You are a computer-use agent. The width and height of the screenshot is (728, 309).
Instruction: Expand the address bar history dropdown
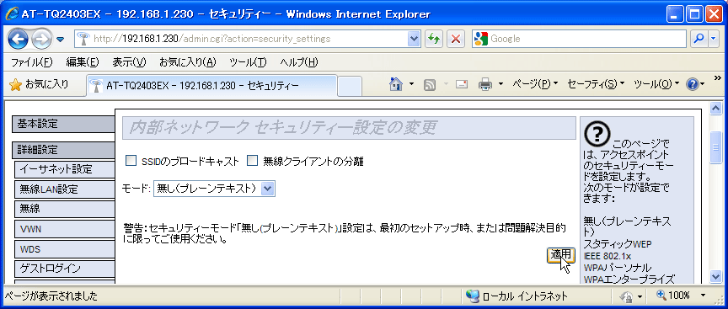click(x=413, y=39)
